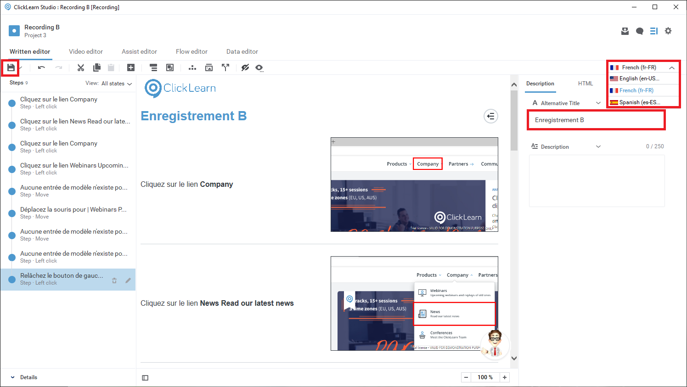
Task: Open the list panel icon in header
Action: (x=654, y=31)
